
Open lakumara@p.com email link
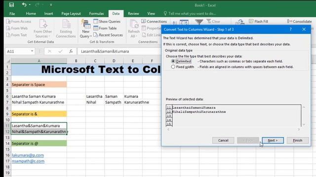(x=28, y=155)
